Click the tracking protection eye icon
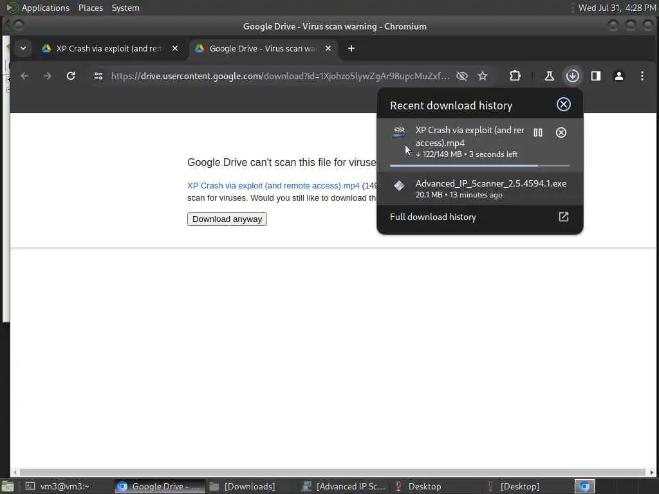The height and width of the screenshot is (494, 659). point(462,76)
